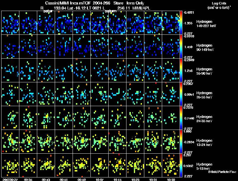Select the 24-35 keV panel at 10:39
This screenshot has width=238, height=181.
(x=171, y=118)
